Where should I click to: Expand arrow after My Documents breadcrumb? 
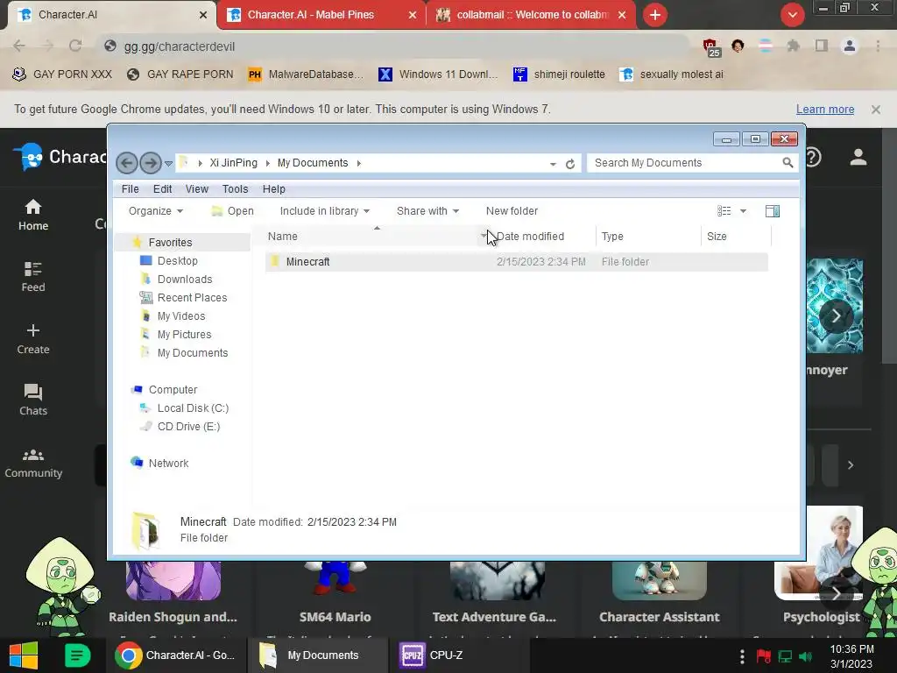pyautogui.click(x=358, y=163)
